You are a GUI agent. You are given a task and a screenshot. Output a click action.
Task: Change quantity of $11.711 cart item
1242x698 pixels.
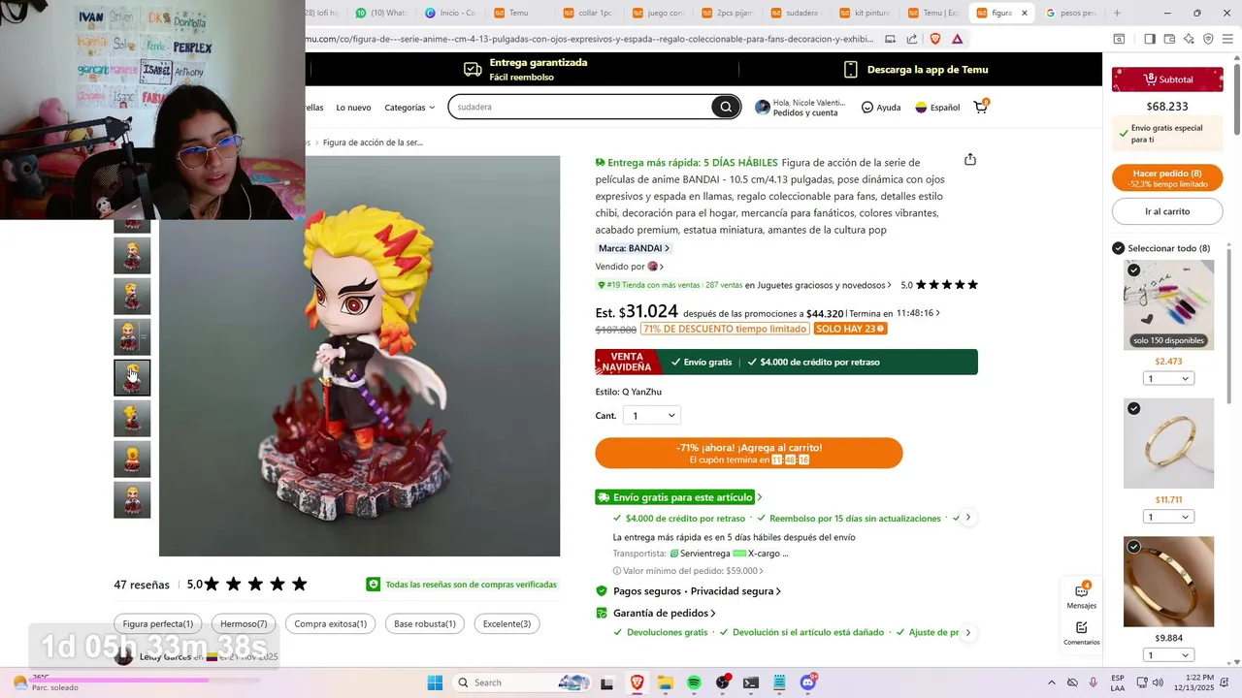(x=1168, y=517)
